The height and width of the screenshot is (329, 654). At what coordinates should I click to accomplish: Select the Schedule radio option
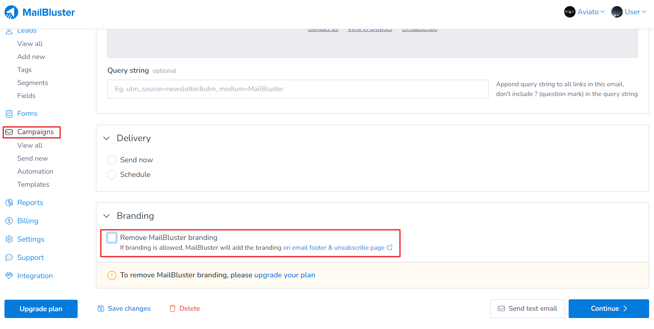point(112,175)
